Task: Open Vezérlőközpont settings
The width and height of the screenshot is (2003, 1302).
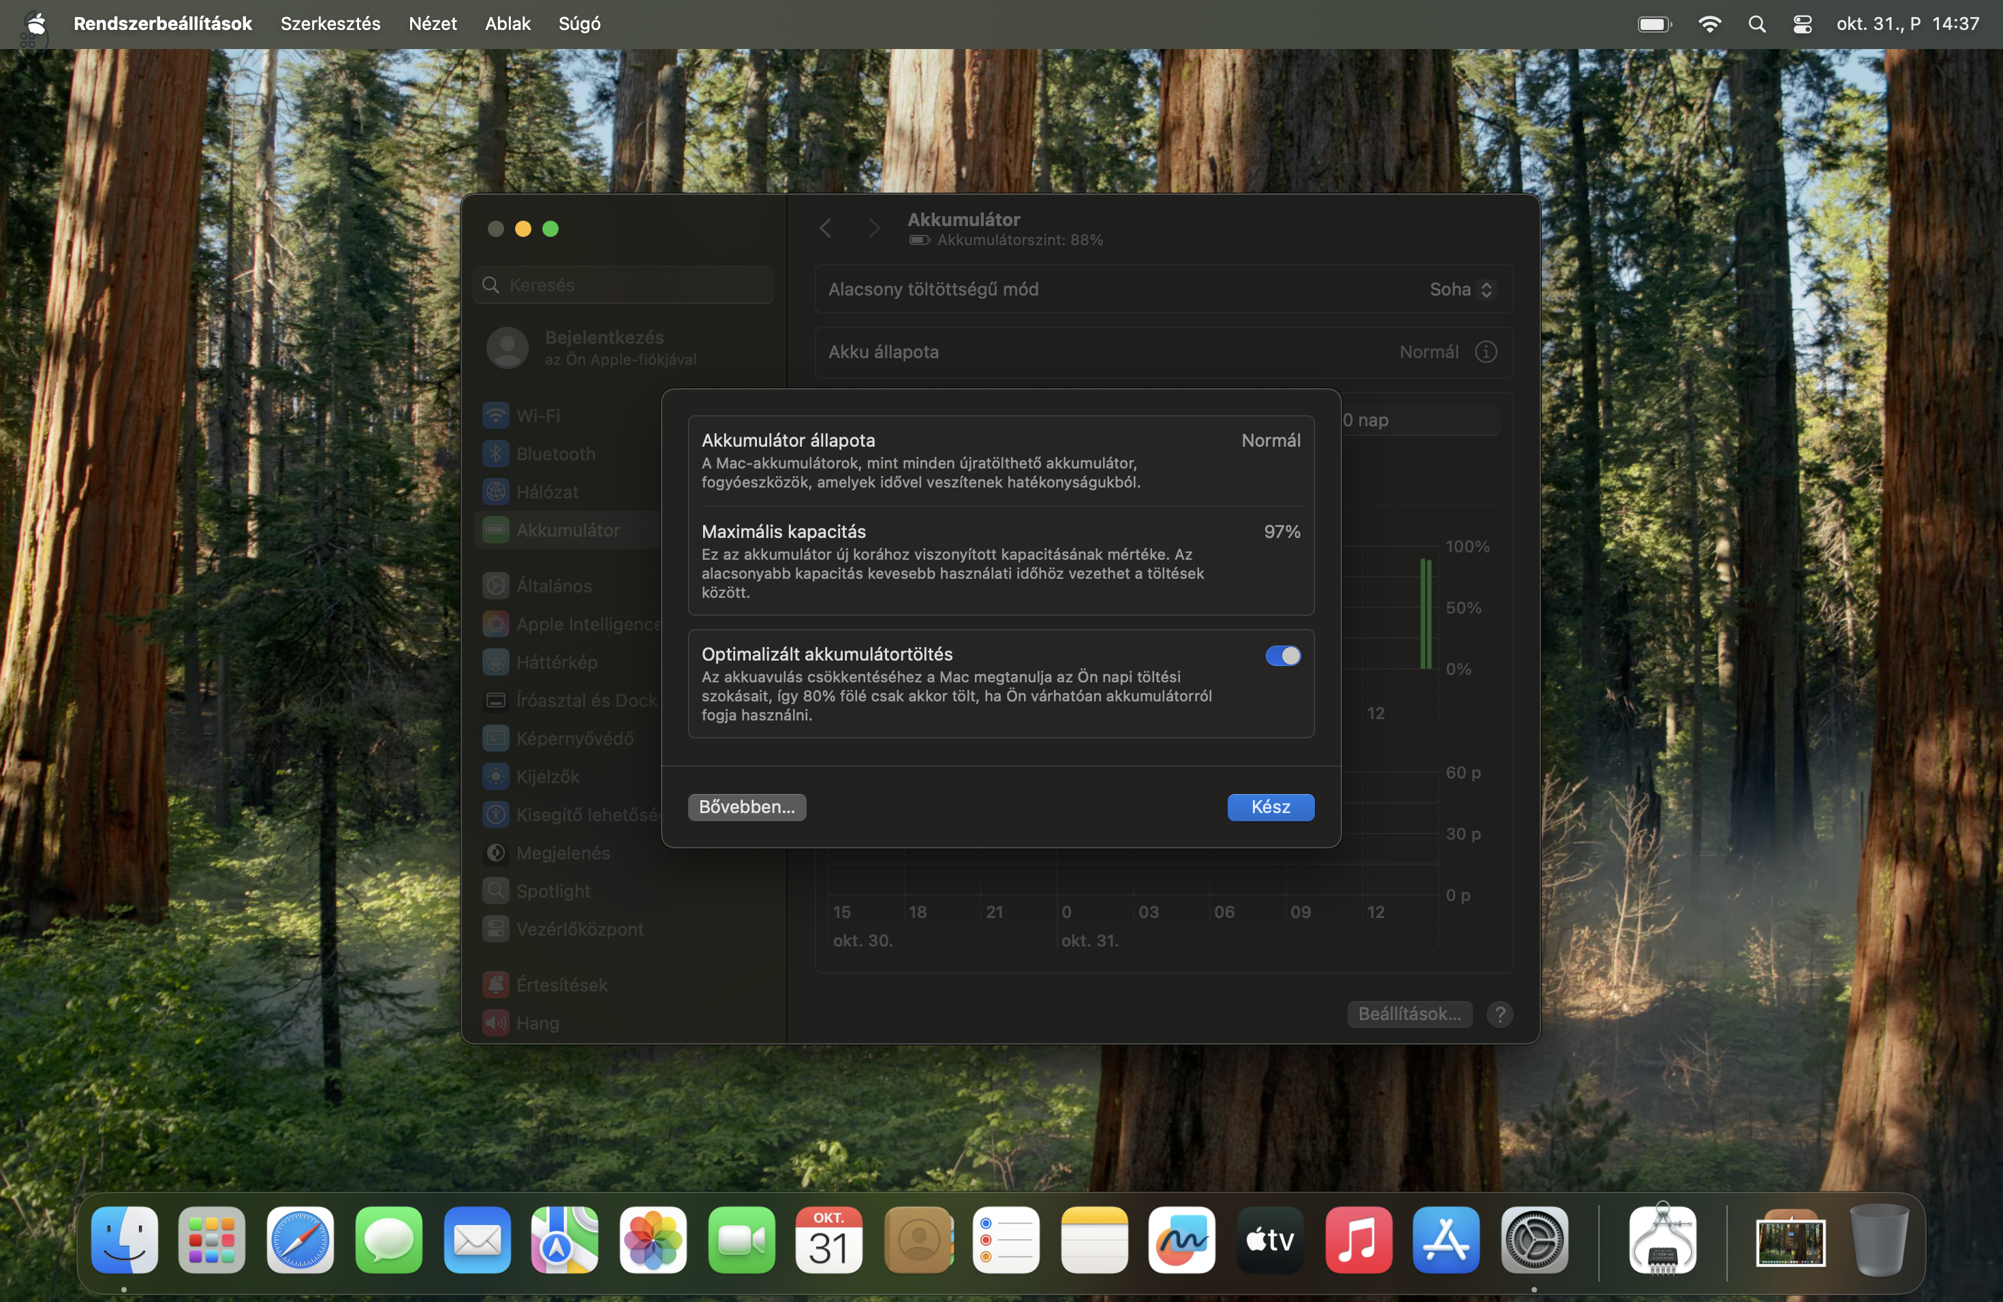Action: (577, 929)
